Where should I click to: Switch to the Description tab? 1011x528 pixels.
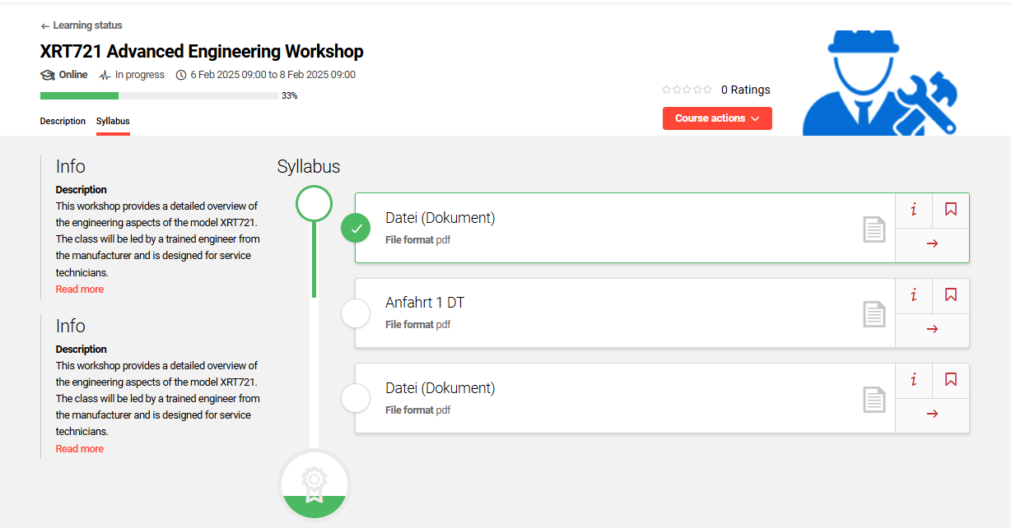[63, 121]
